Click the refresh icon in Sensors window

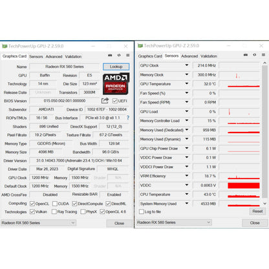click(x=255, y=55)
